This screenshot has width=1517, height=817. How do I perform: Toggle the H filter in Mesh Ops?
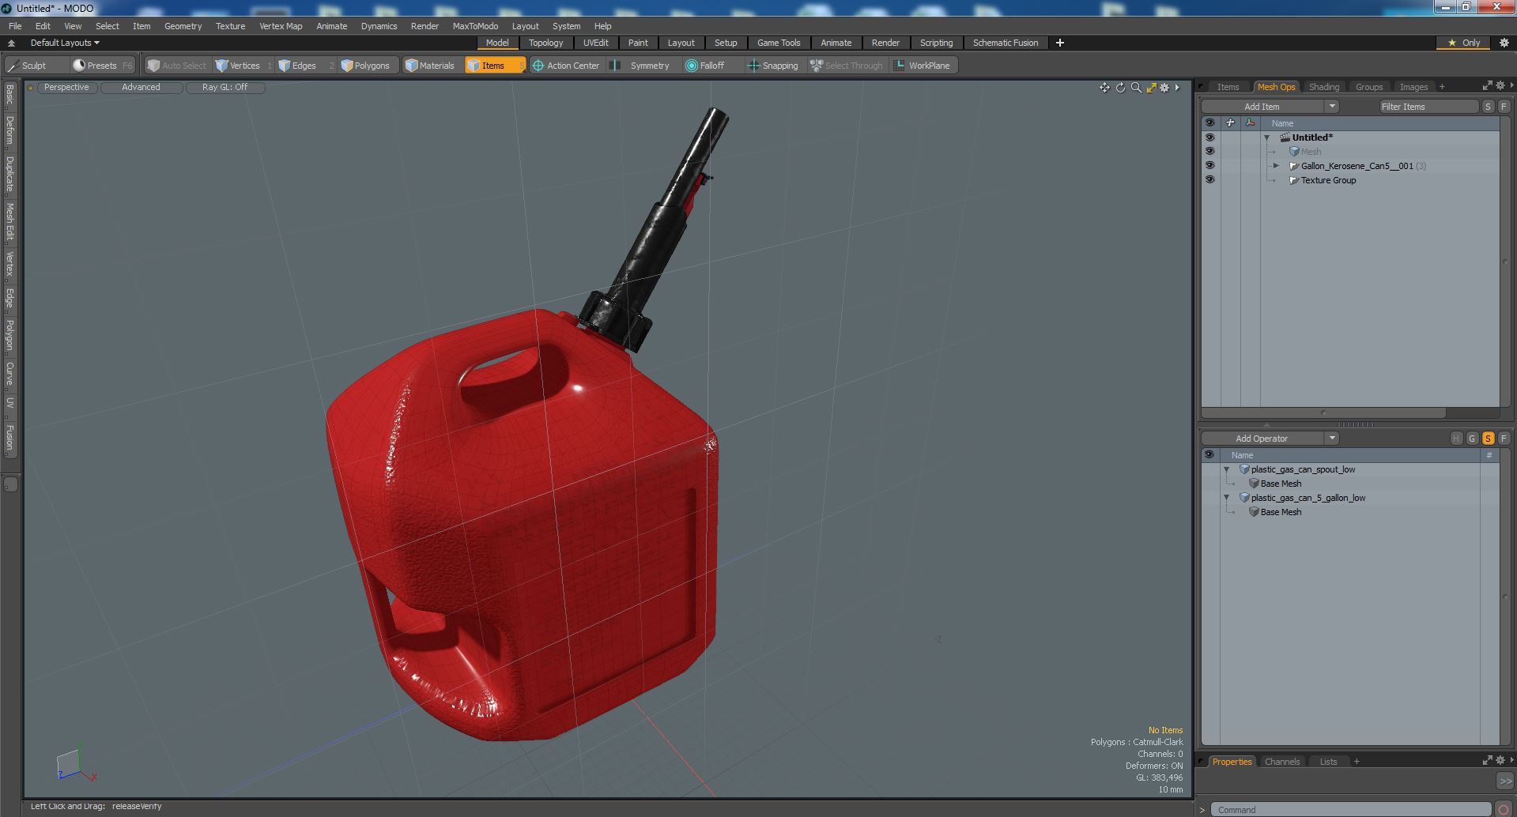pyautogui.click(x=1456, y=439)
